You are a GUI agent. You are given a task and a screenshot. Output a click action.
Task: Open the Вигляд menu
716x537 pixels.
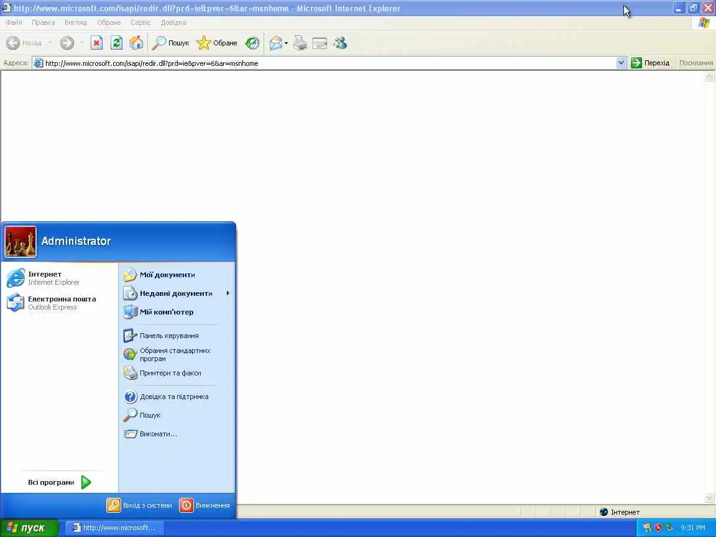pyautogui.click(x=76, y=22)
